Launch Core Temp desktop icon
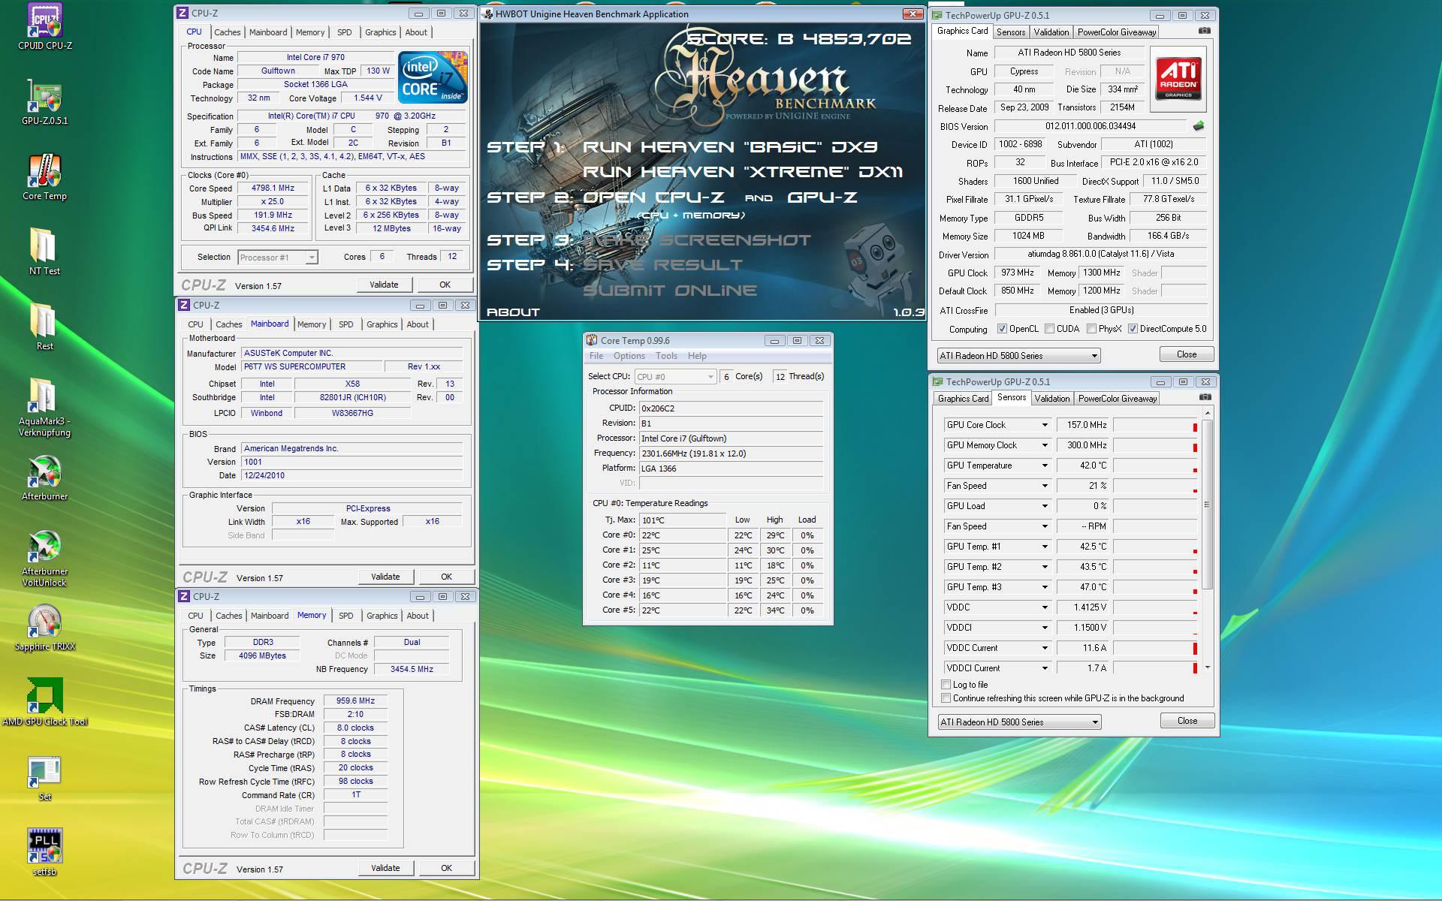1442x901 pixels. pos(44,171)
